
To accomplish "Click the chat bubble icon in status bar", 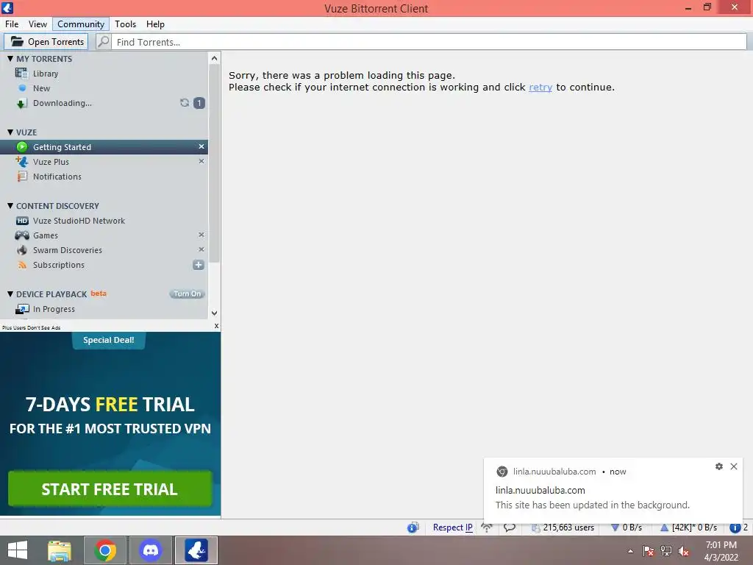I will click(x=510, y=527).
